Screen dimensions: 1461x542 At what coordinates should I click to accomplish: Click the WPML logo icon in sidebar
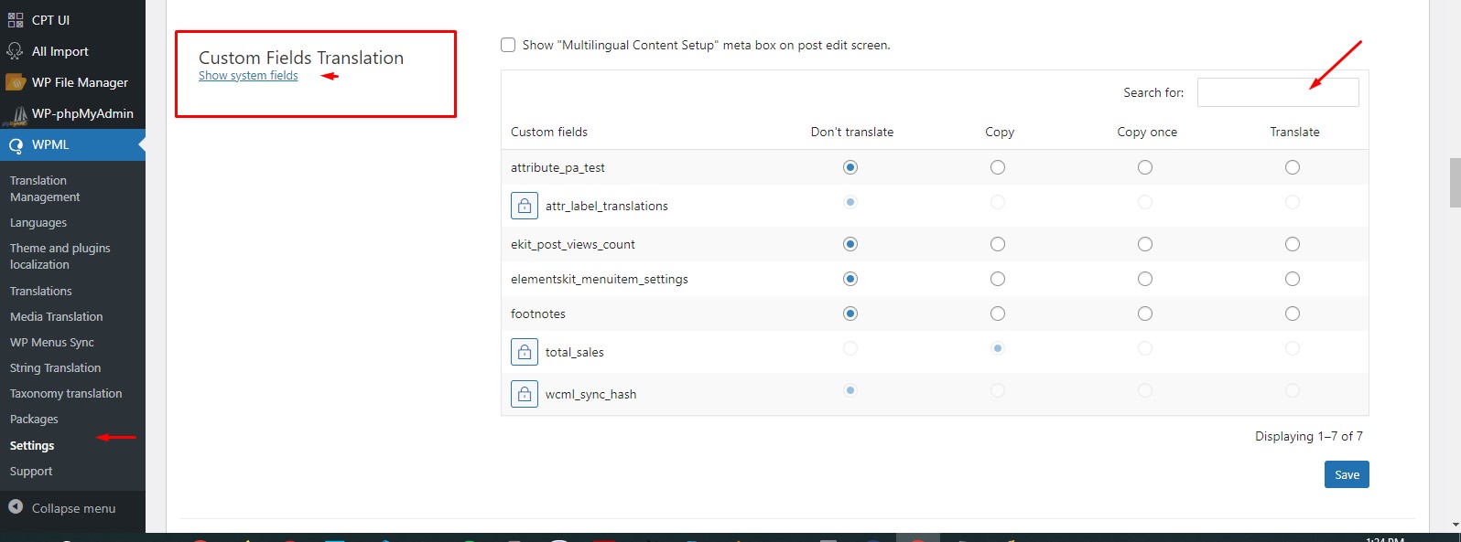(x=16, y=145)
